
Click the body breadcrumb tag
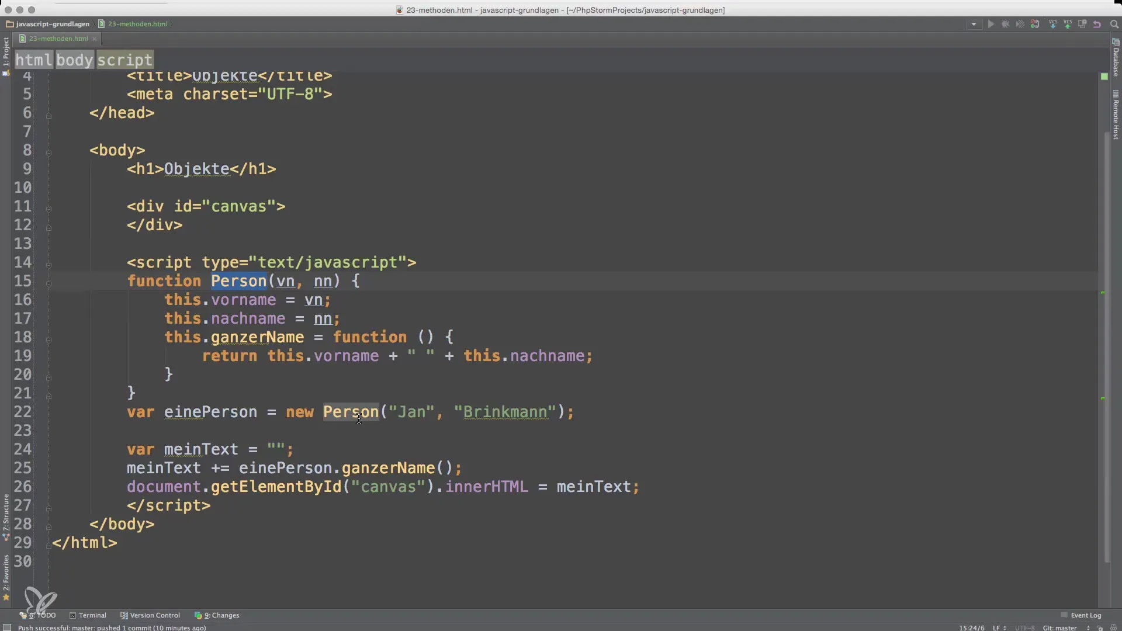74,60
